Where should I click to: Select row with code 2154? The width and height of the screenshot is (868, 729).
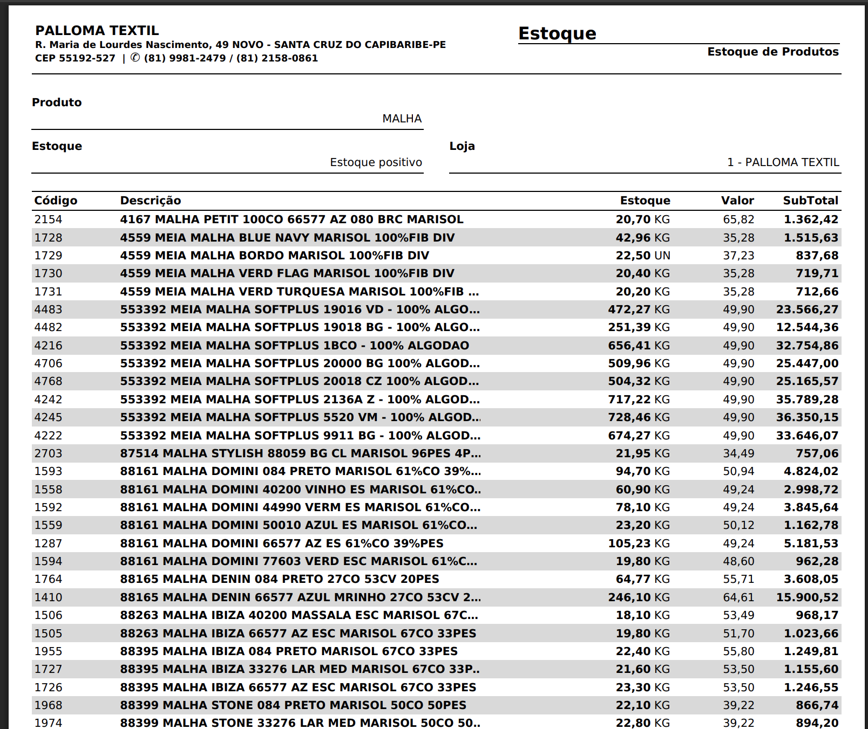(48, 219)
